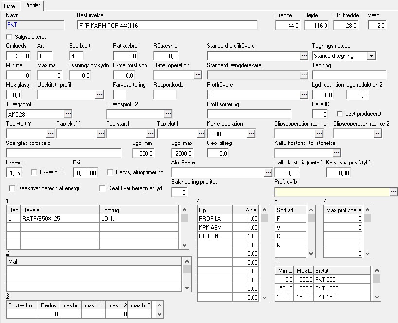This screenshot has width=398, height=323.
Task: Enable the Salgsblokeret checkbox
Action: pyautogui.click(x=9, y=37)
